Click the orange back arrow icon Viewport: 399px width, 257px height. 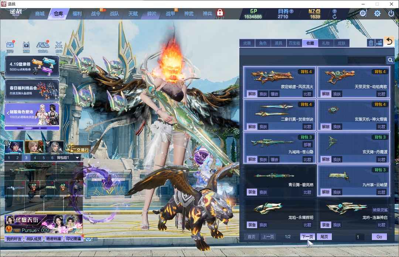point(389,42)
